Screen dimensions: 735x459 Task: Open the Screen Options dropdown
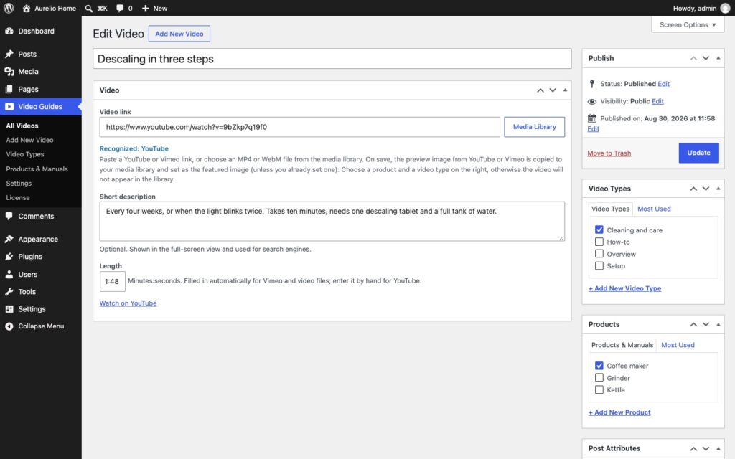(x=688, y=25)
